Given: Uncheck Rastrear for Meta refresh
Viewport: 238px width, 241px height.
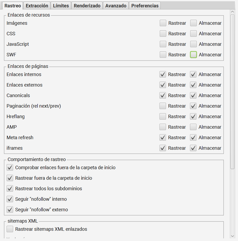Looking at the screenshot, I should tap(162, 137).
